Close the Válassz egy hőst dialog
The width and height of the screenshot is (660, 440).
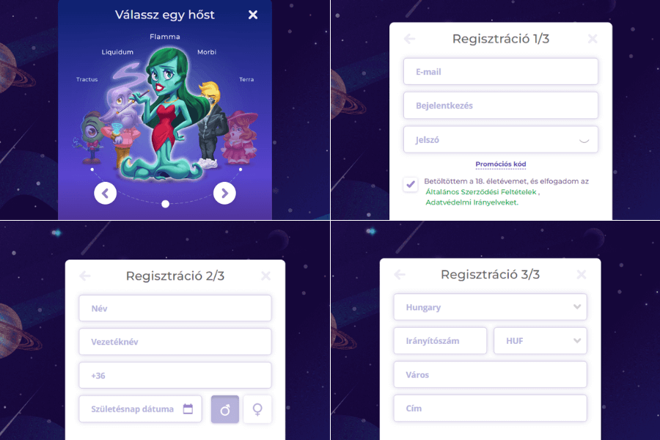(252, 15)
